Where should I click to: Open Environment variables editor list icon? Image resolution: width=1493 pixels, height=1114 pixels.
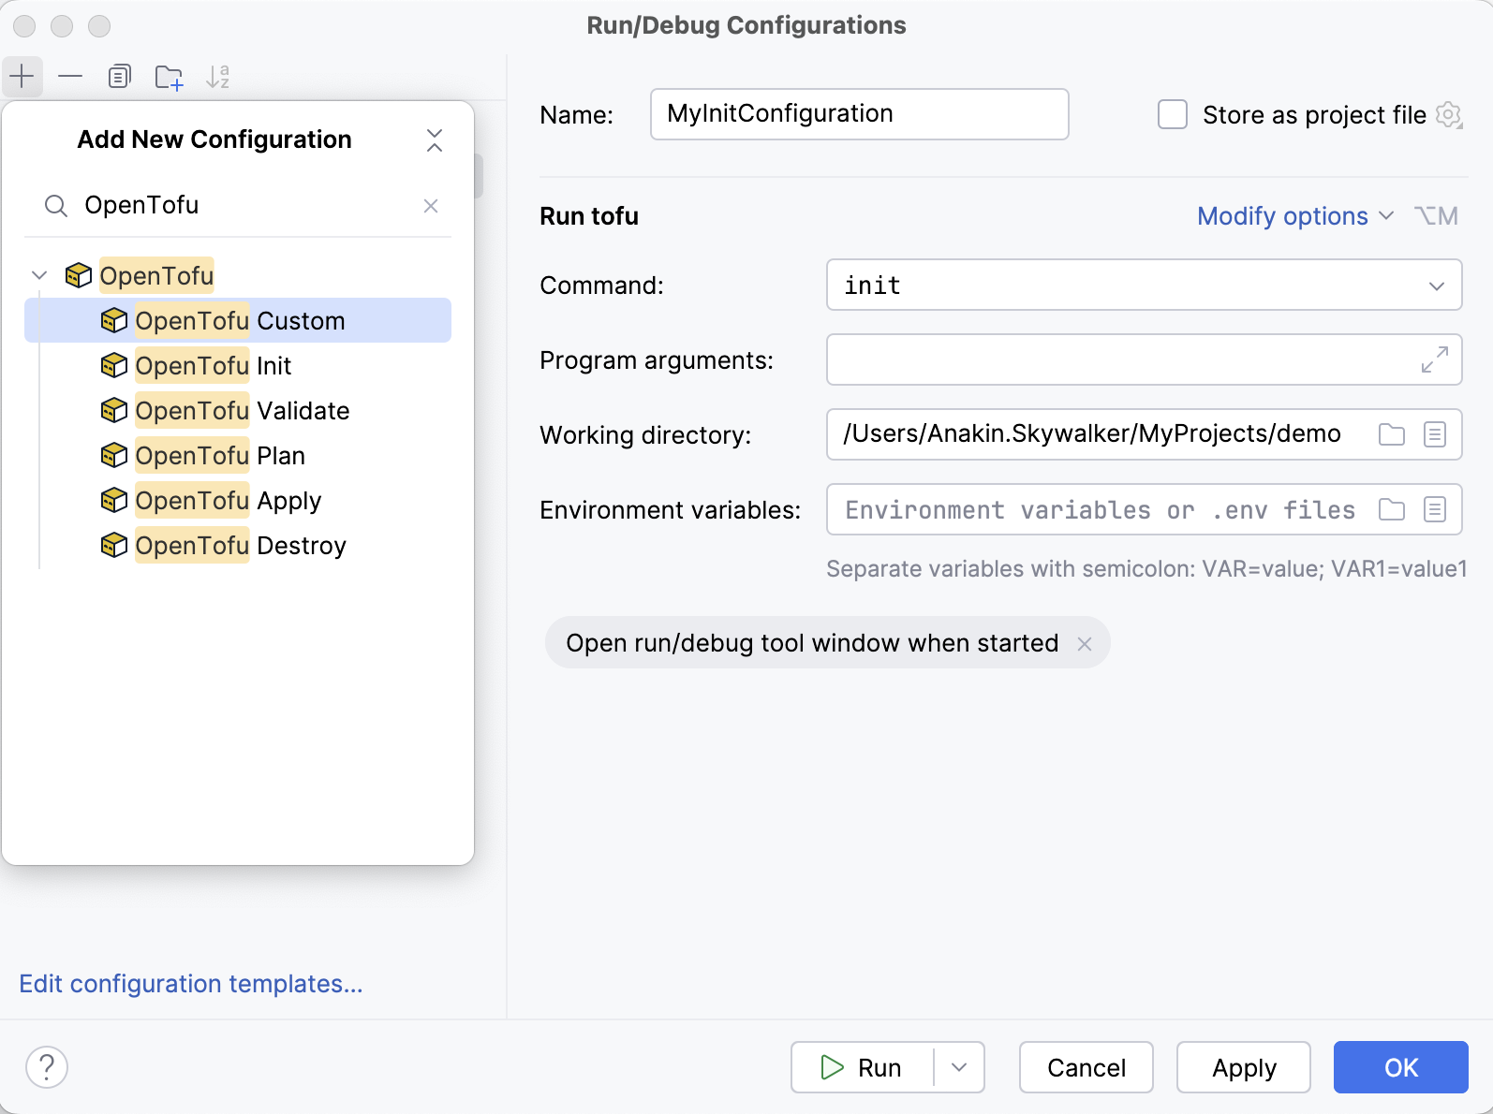[x=1435, y=509]
